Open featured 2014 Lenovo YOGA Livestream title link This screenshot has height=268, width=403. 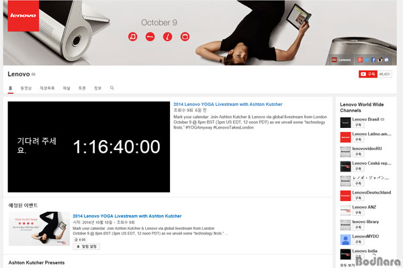(228, 104)
